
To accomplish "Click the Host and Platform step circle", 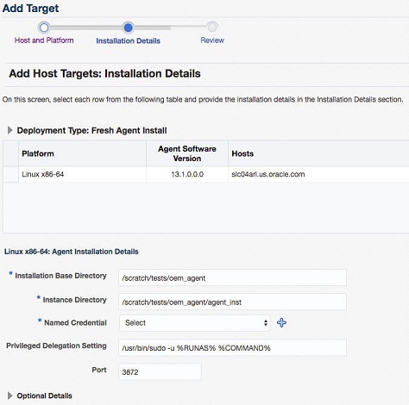I will pyautogui.click(x=44, y=28).
